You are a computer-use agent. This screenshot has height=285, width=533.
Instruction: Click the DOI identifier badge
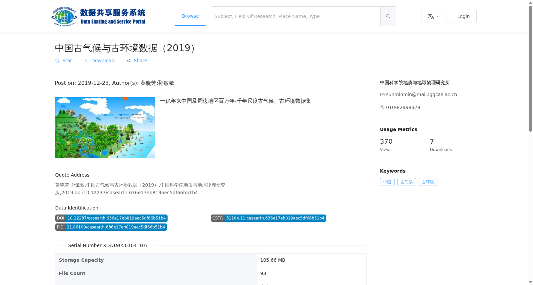(x=111, y=218)
